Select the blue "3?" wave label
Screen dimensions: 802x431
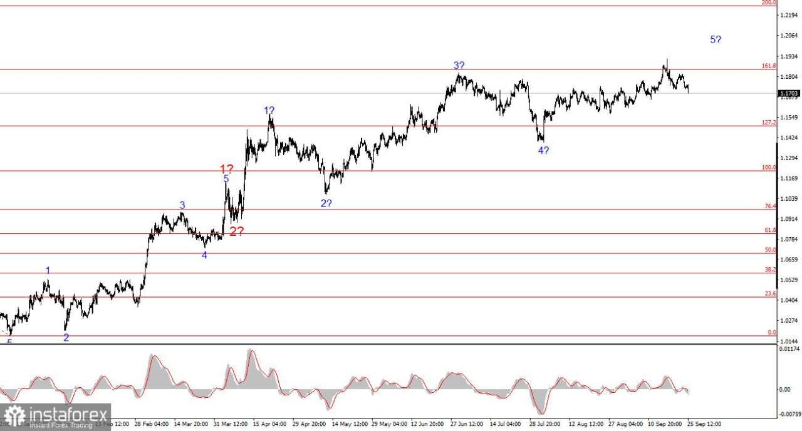click(458, 65)
